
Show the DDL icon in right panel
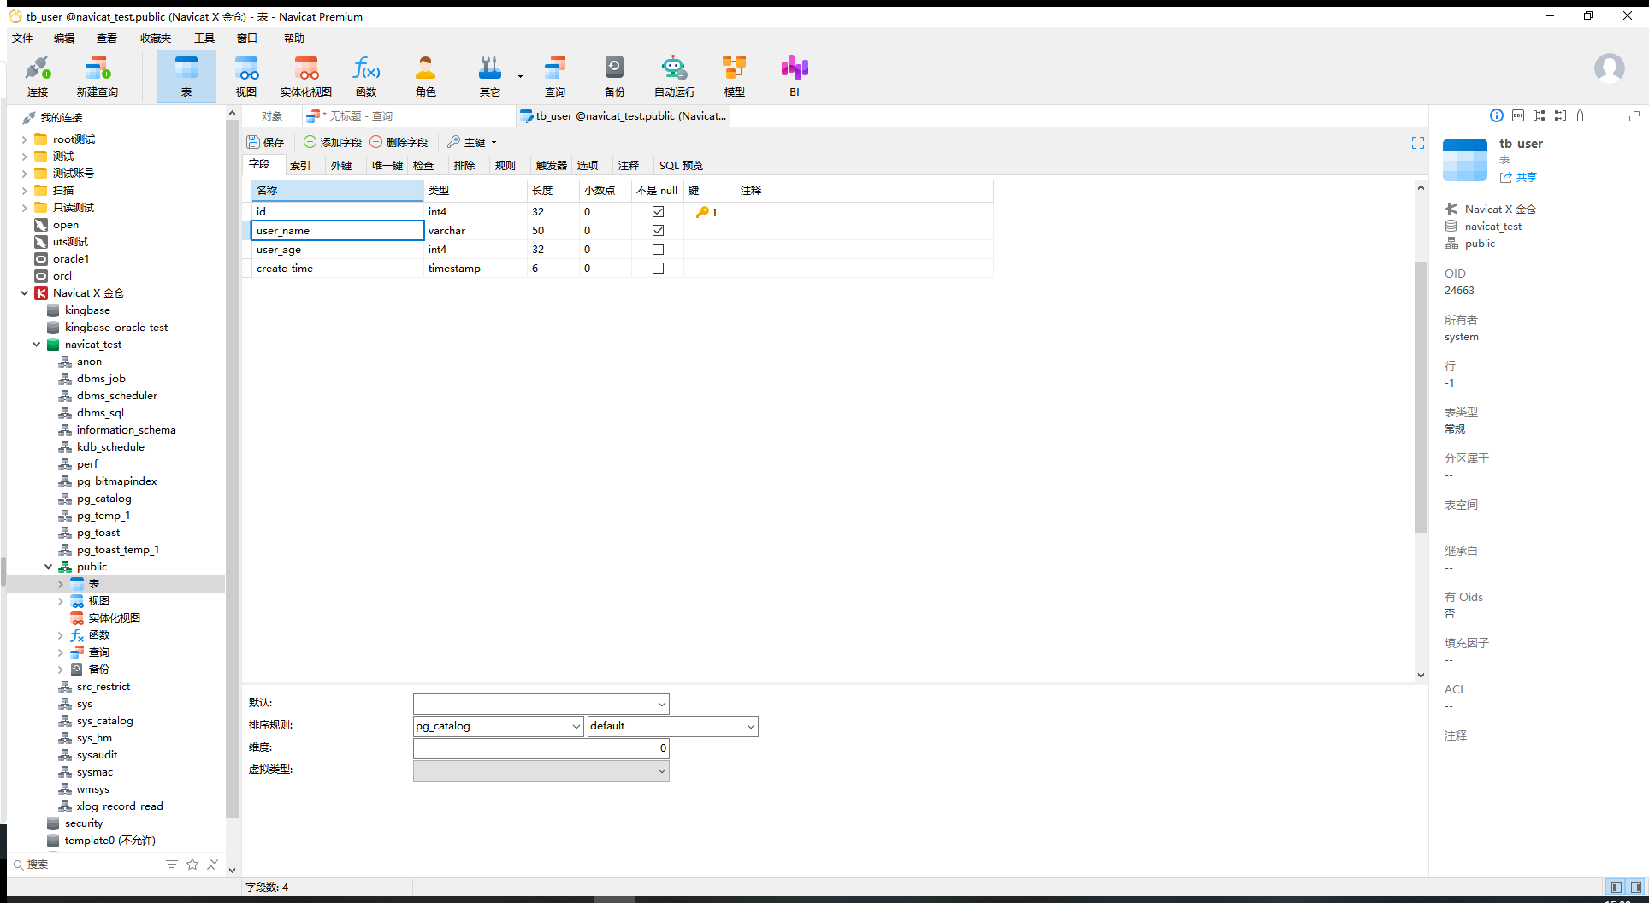(x=1518, y=115)
